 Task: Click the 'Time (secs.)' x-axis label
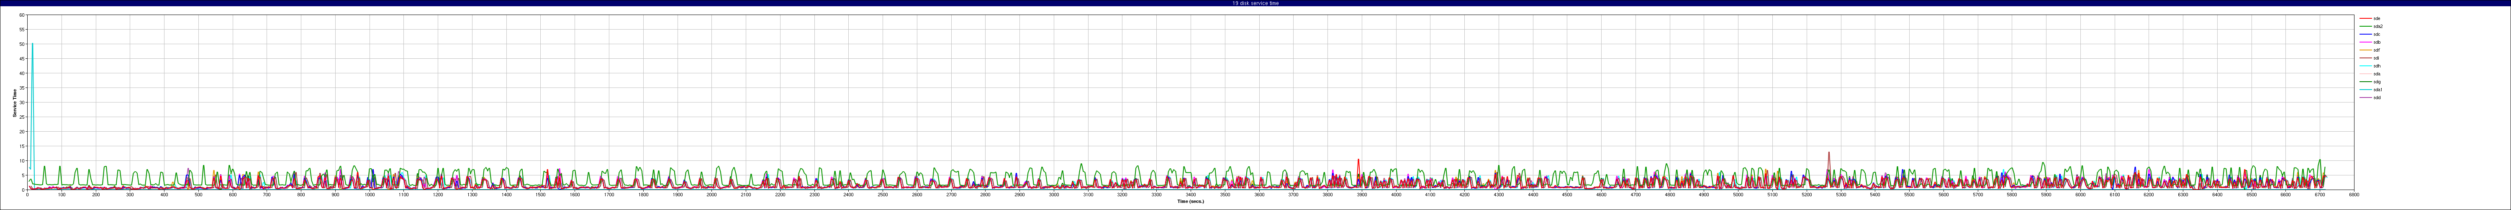(x=1190, y=201)
